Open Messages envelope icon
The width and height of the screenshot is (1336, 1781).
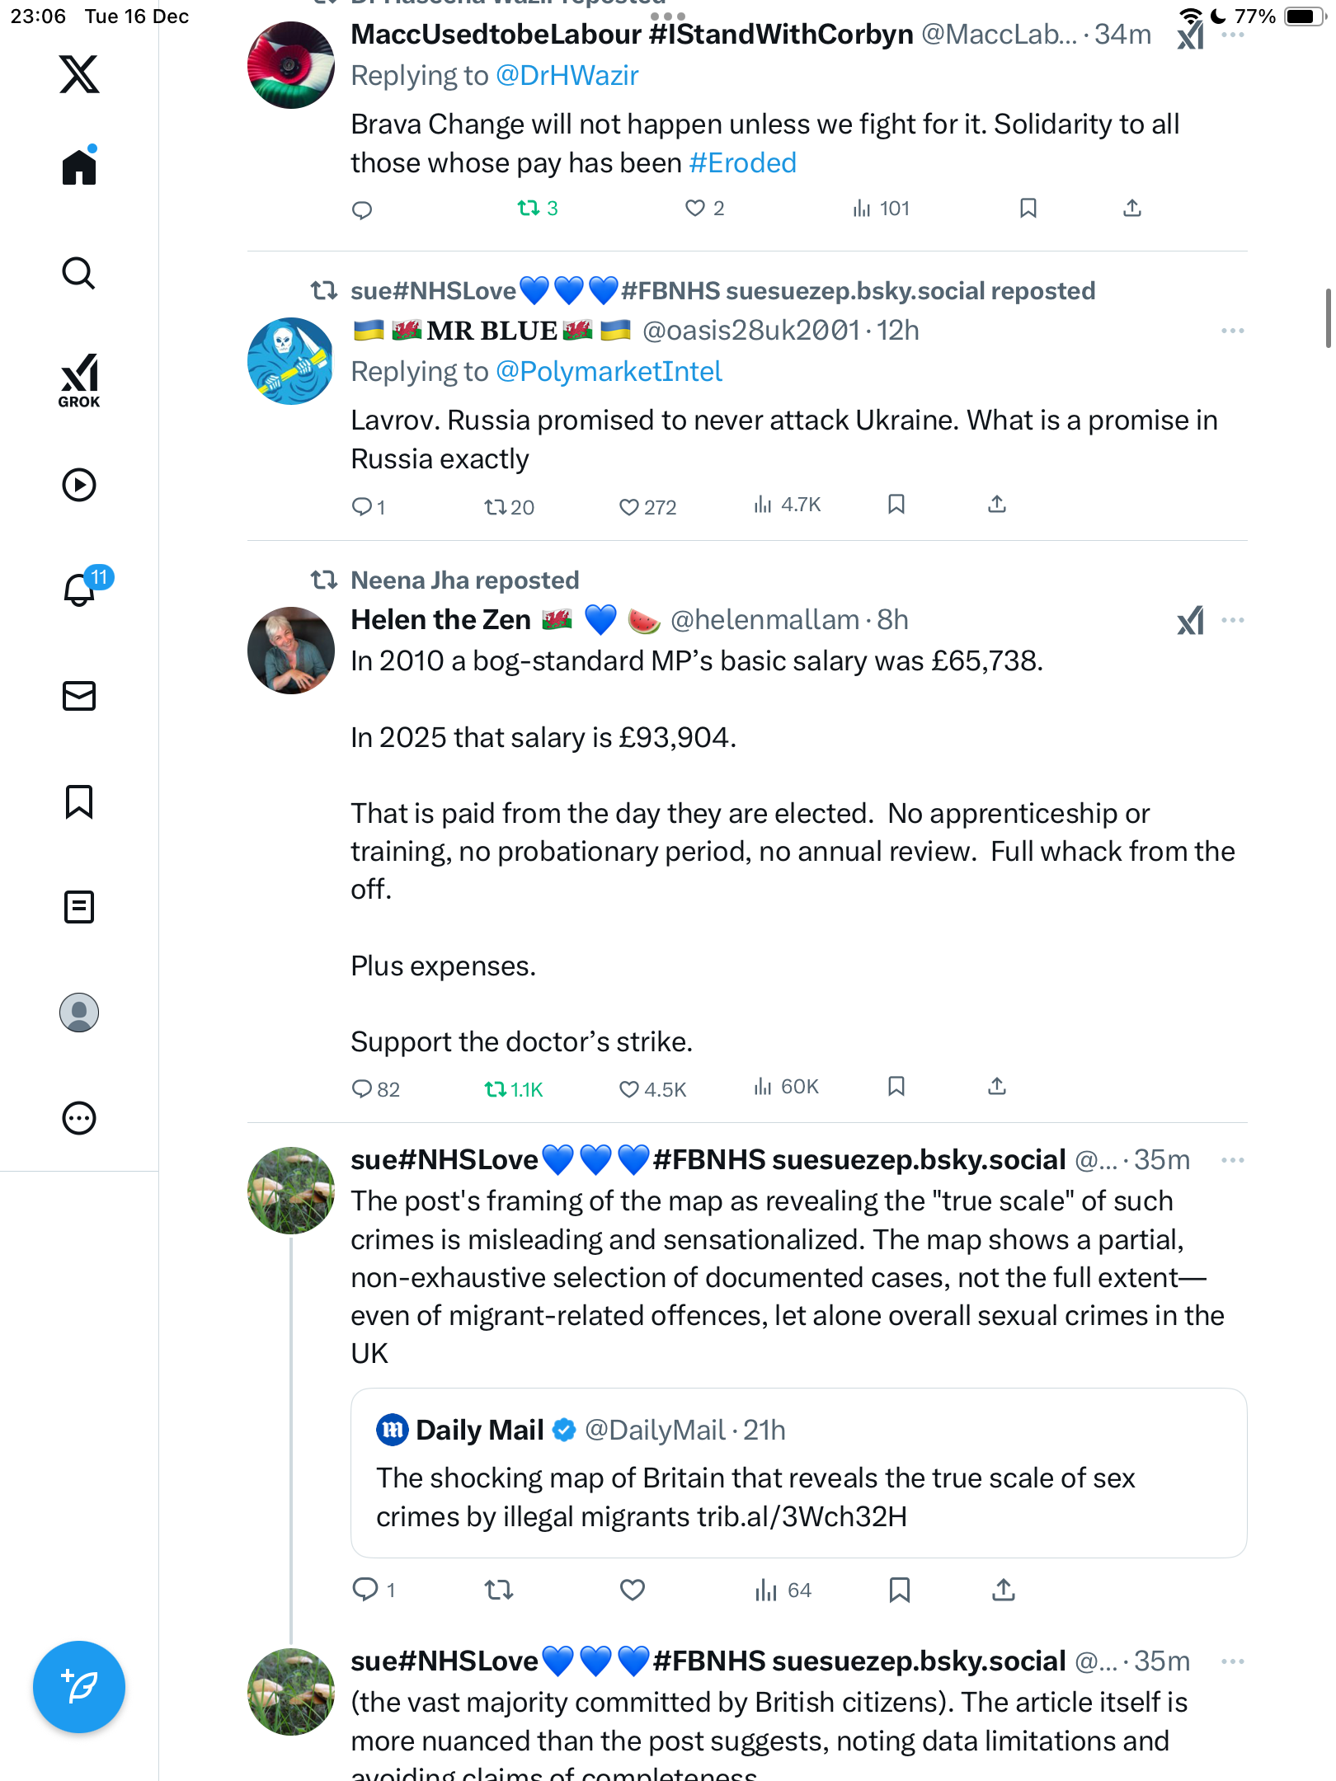[x=79, y=696]
